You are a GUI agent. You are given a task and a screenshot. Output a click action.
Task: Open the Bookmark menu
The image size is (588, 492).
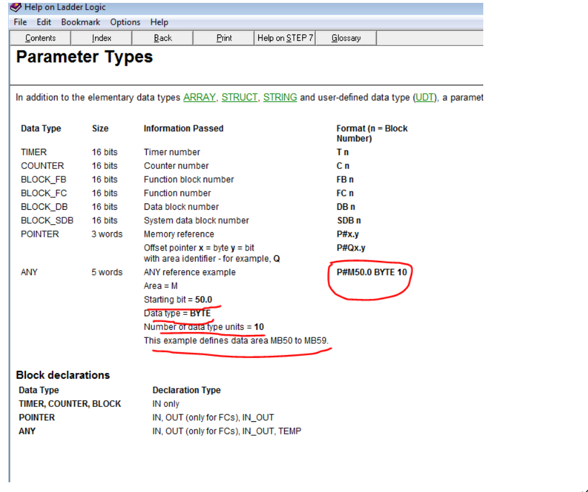81,22
